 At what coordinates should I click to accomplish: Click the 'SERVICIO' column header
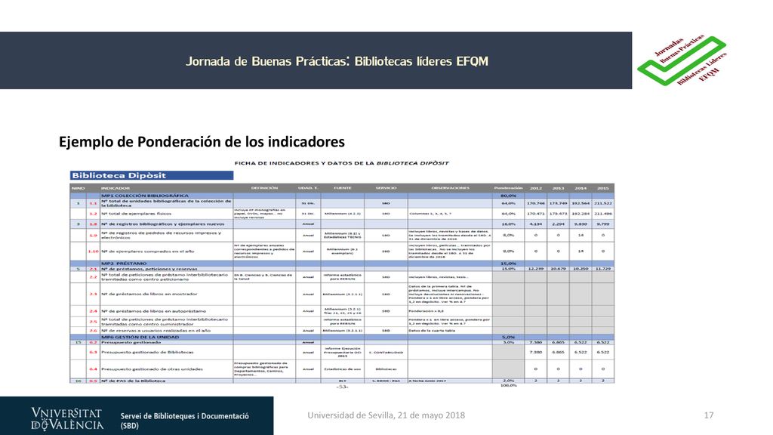tap(386, 188)
